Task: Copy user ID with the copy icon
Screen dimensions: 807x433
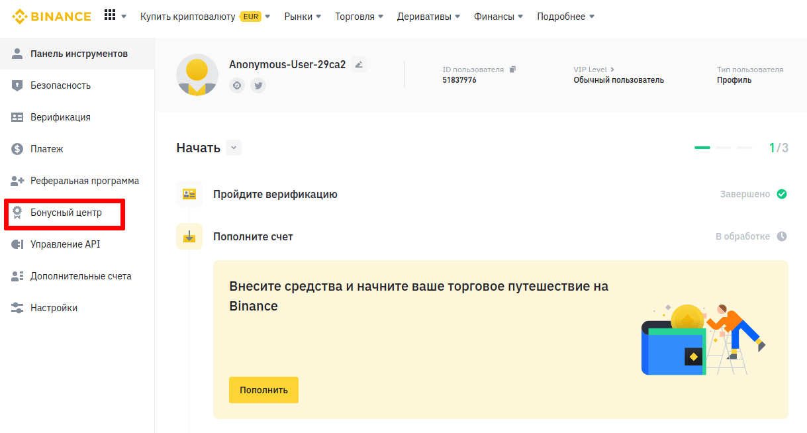Action: 512,70
